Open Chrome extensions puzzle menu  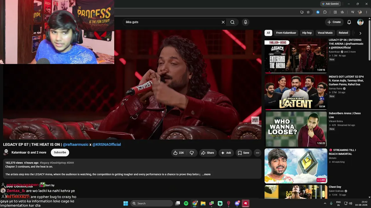pyautogui.click(x=325, y=12)
